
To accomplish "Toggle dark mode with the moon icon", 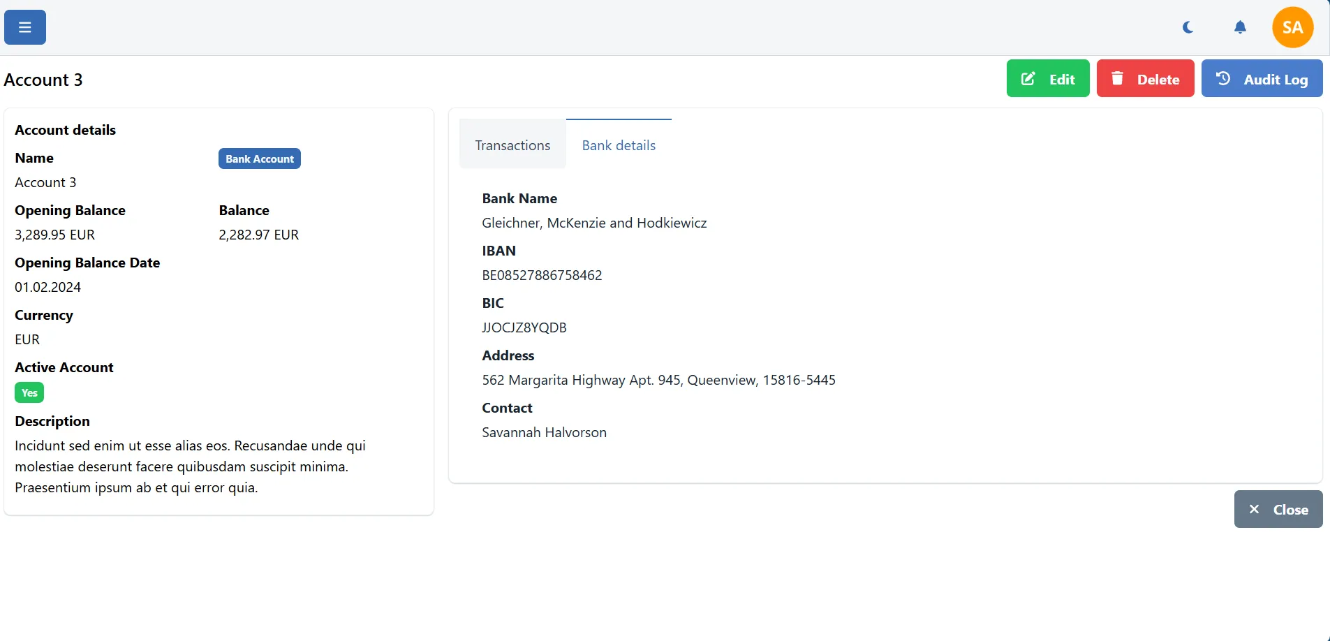I will 1187,27.
